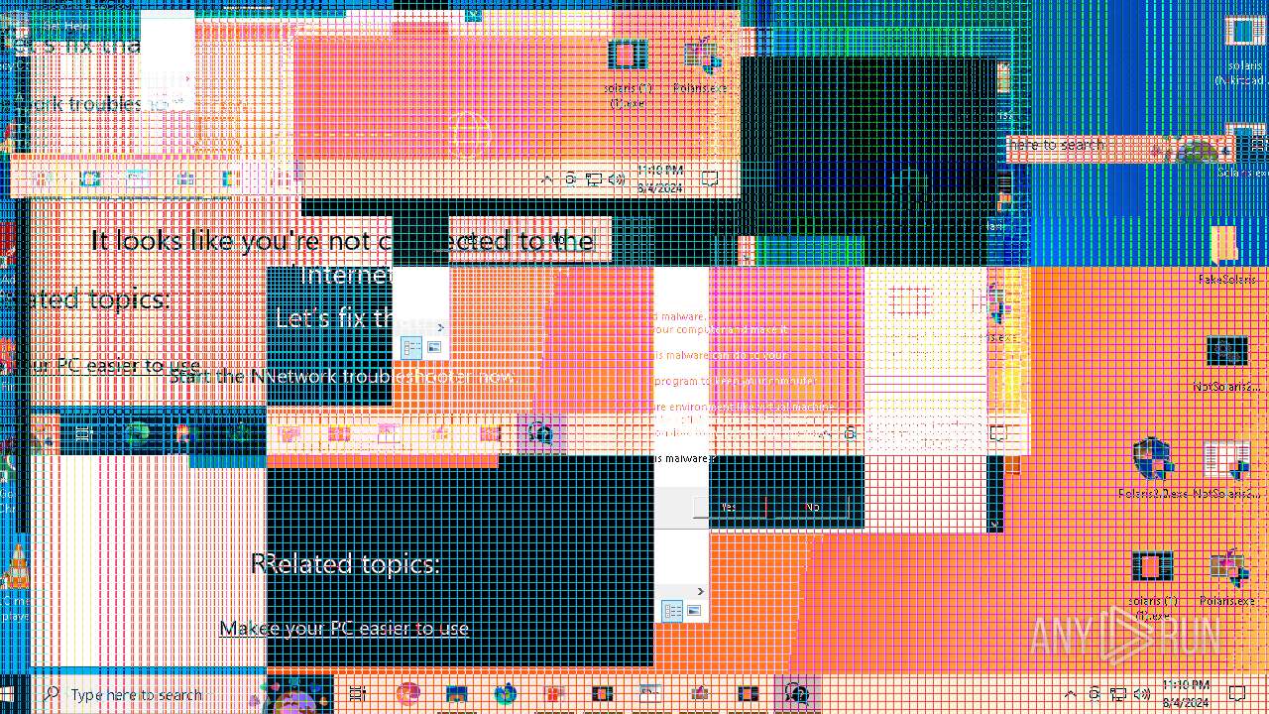Open the 1:10 PM clock in bottom taskbar
Screen dimensions: 1269x714
point(1186,694)
